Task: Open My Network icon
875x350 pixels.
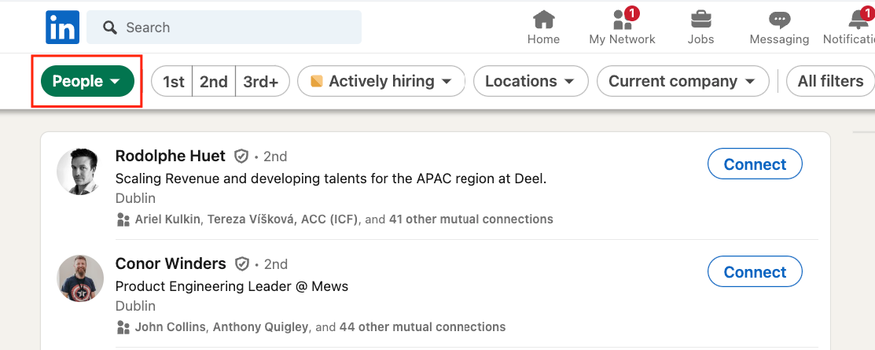Action: 622,20
